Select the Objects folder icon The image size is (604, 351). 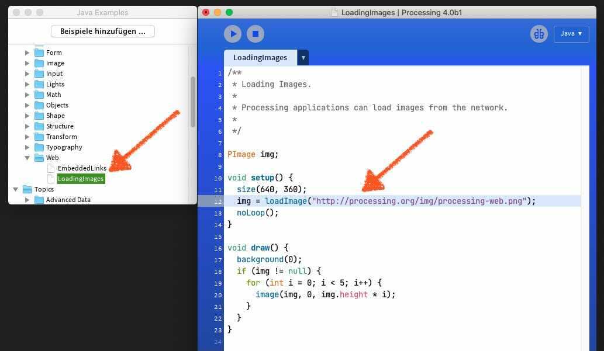[x=39, y=105]
